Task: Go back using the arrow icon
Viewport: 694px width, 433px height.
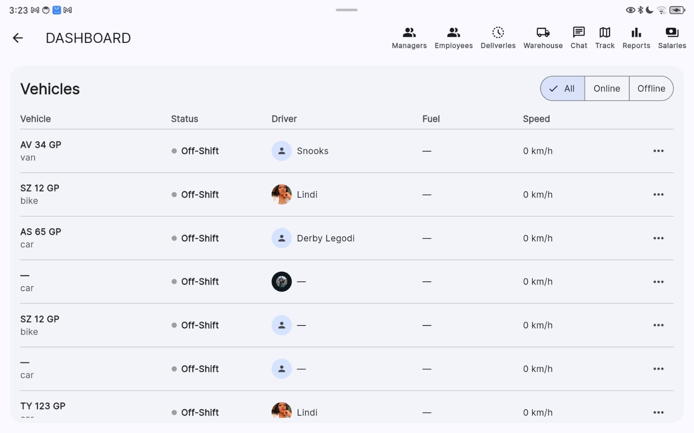Action: tap(18, 38)
